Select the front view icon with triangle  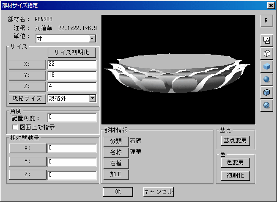(266, 40)
